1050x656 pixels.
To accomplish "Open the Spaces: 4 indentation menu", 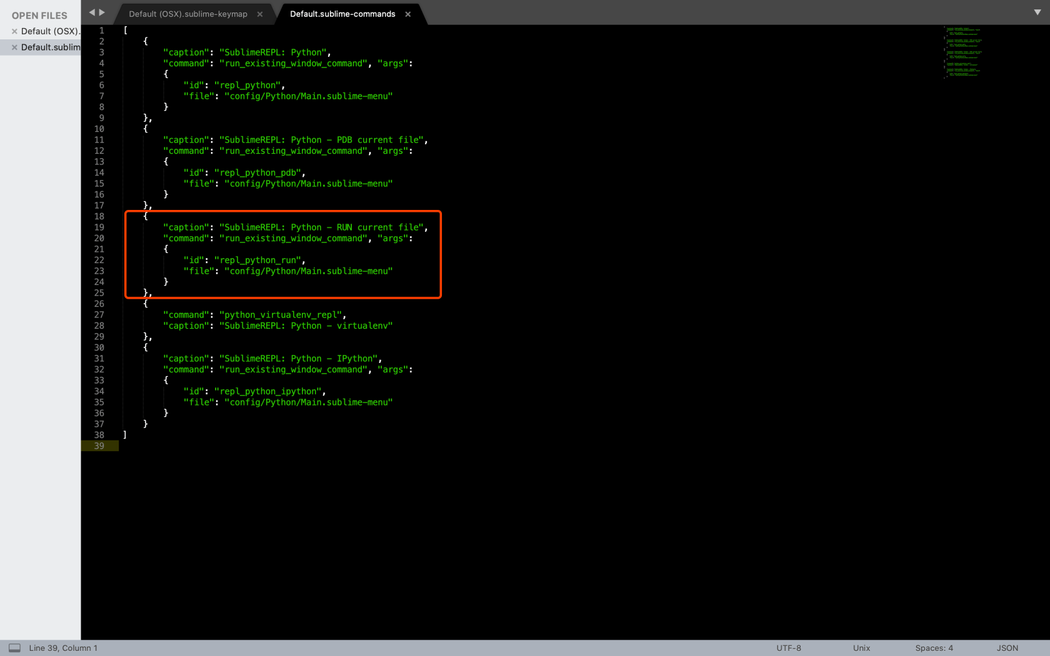I will click(x=934, y=648).
